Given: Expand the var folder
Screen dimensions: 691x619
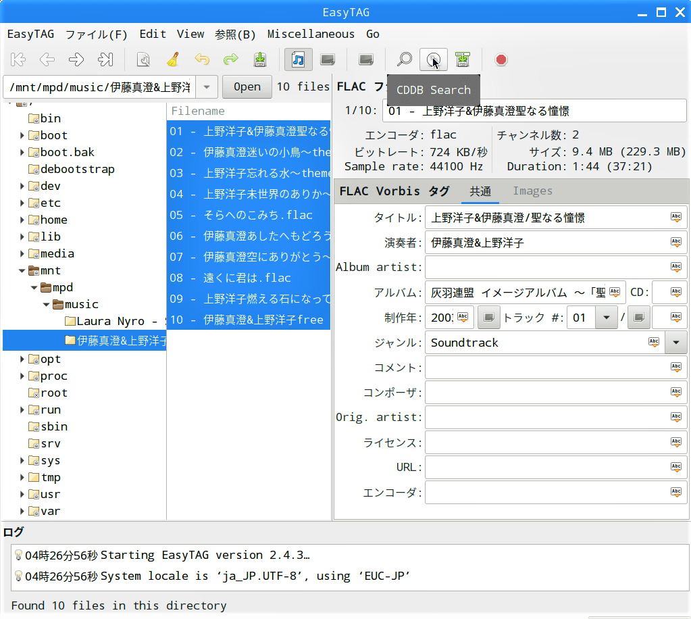Looking at the screenshot, I should click(22, 512).
